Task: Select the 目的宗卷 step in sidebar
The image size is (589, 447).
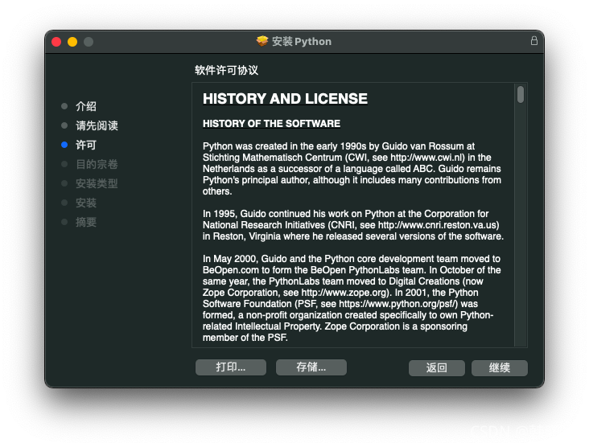Action: (97, 164)
